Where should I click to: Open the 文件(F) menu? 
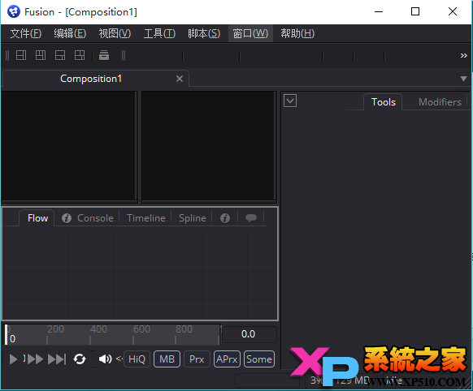(26, 33)
